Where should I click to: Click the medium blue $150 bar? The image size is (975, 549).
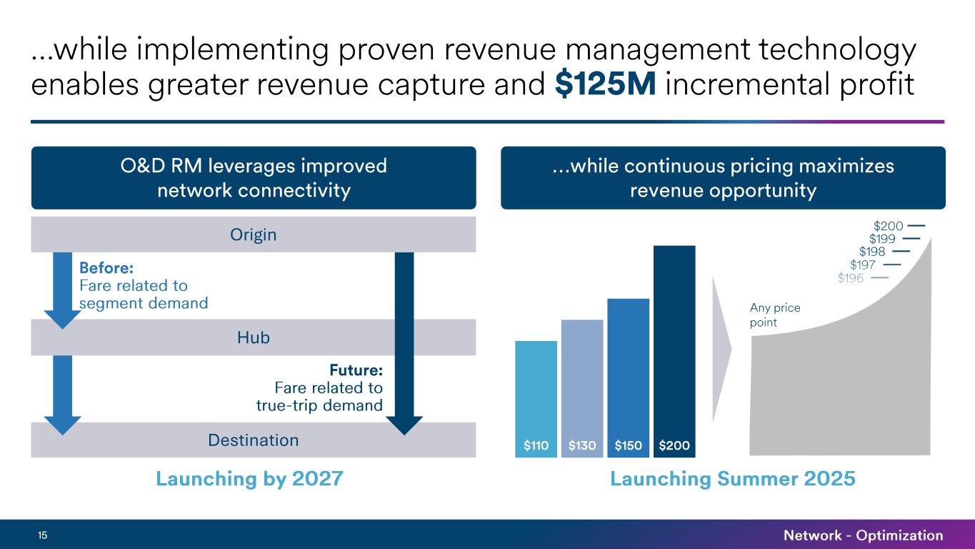coord(628,372)
